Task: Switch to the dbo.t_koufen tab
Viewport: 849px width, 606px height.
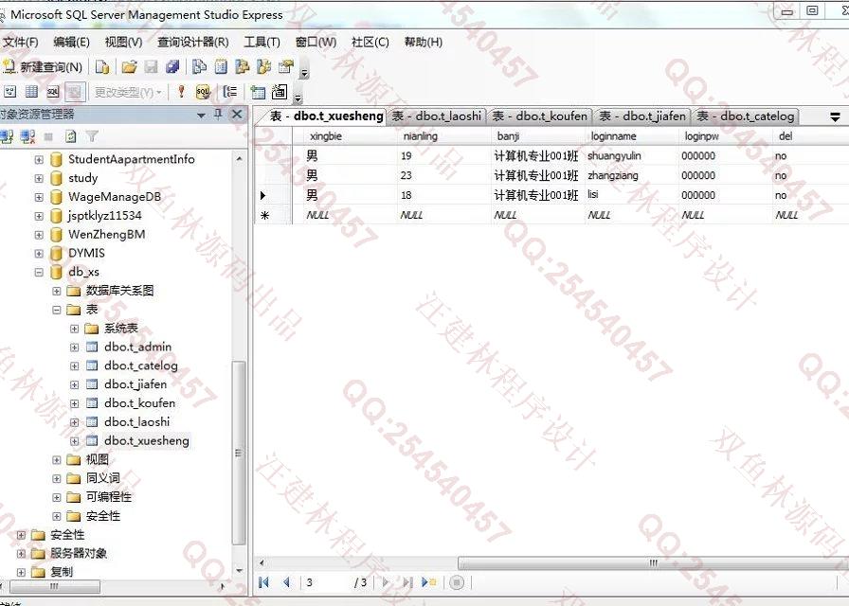Action: point(540,116)
